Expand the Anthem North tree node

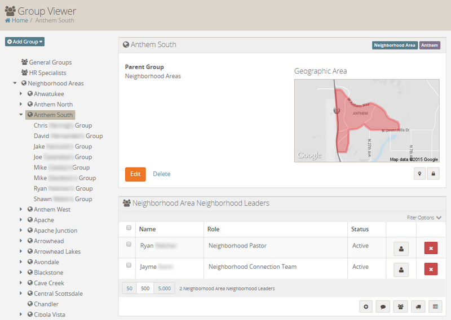point(21,104)
